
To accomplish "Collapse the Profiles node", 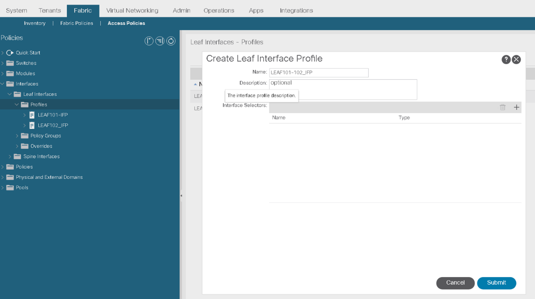I will [x=17, y=104].
